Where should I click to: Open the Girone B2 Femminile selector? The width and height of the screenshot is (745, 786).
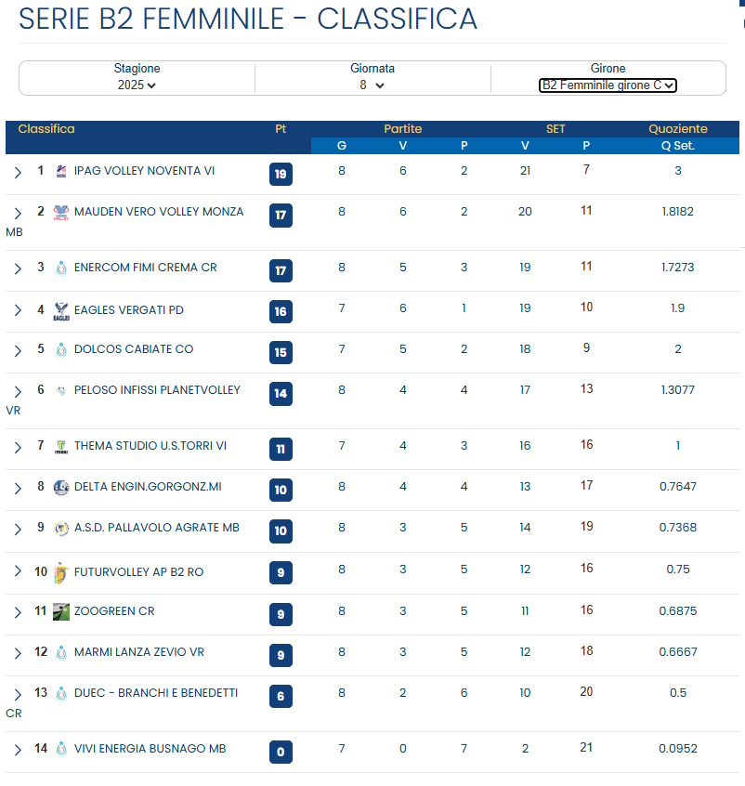pyautogui.click(x=608, y=85)
